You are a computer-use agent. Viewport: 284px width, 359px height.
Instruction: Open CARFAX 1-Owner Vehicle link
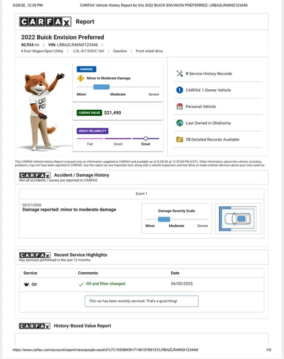click(x=208, y=90)
